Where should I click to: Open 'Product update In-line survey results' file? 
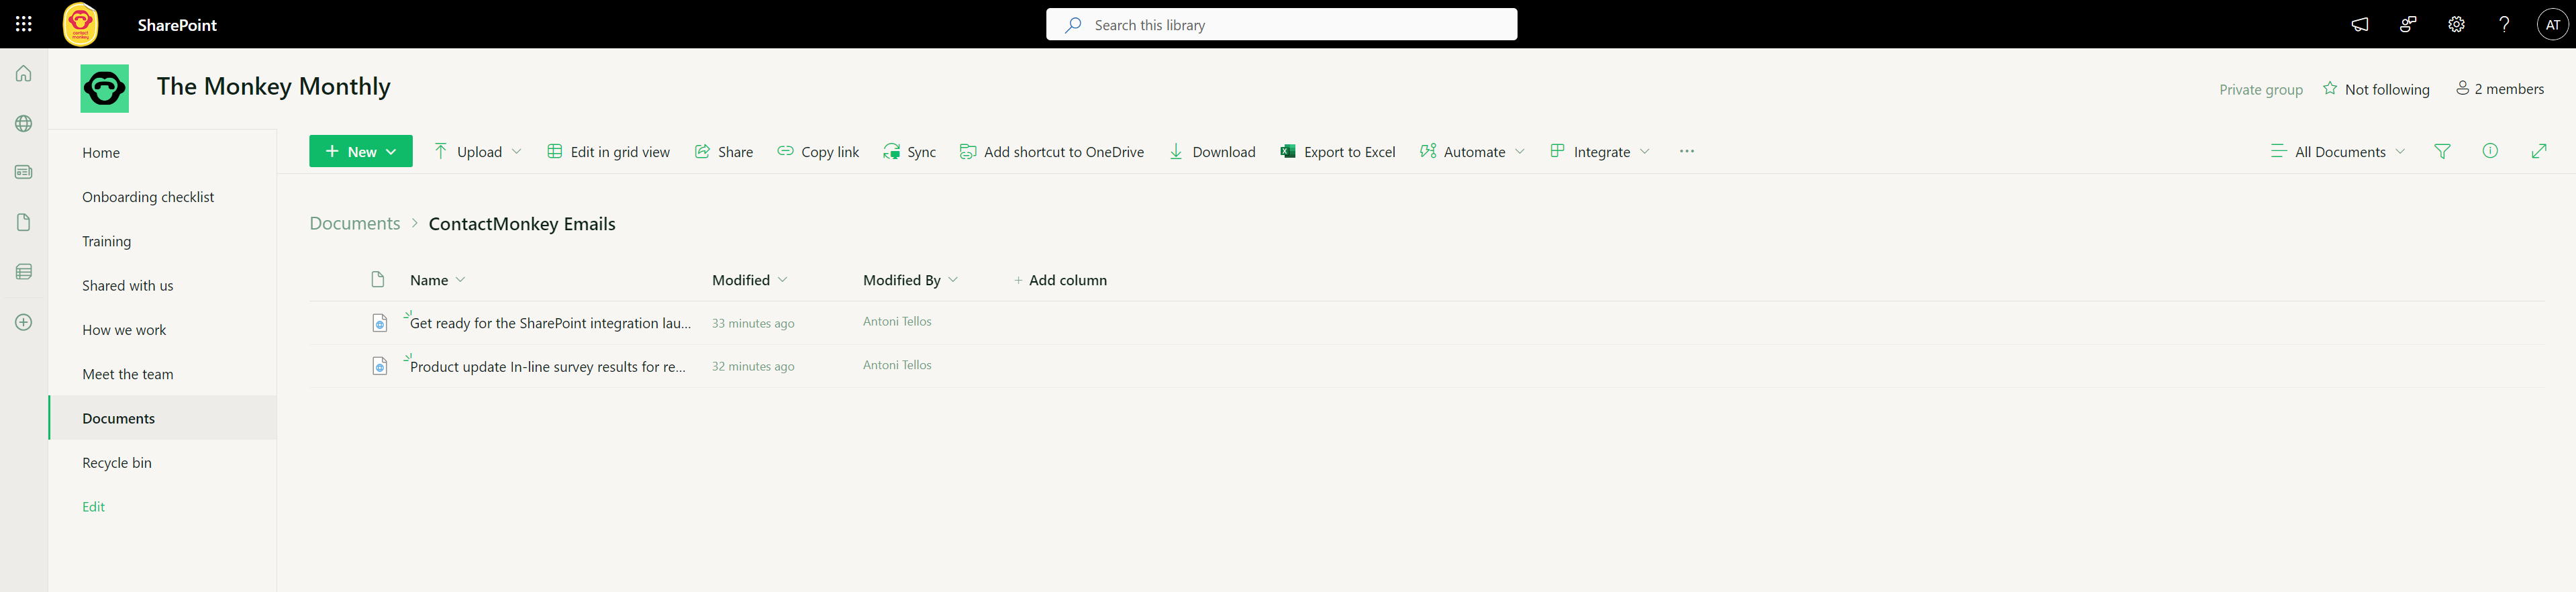[x=548, y=367]
